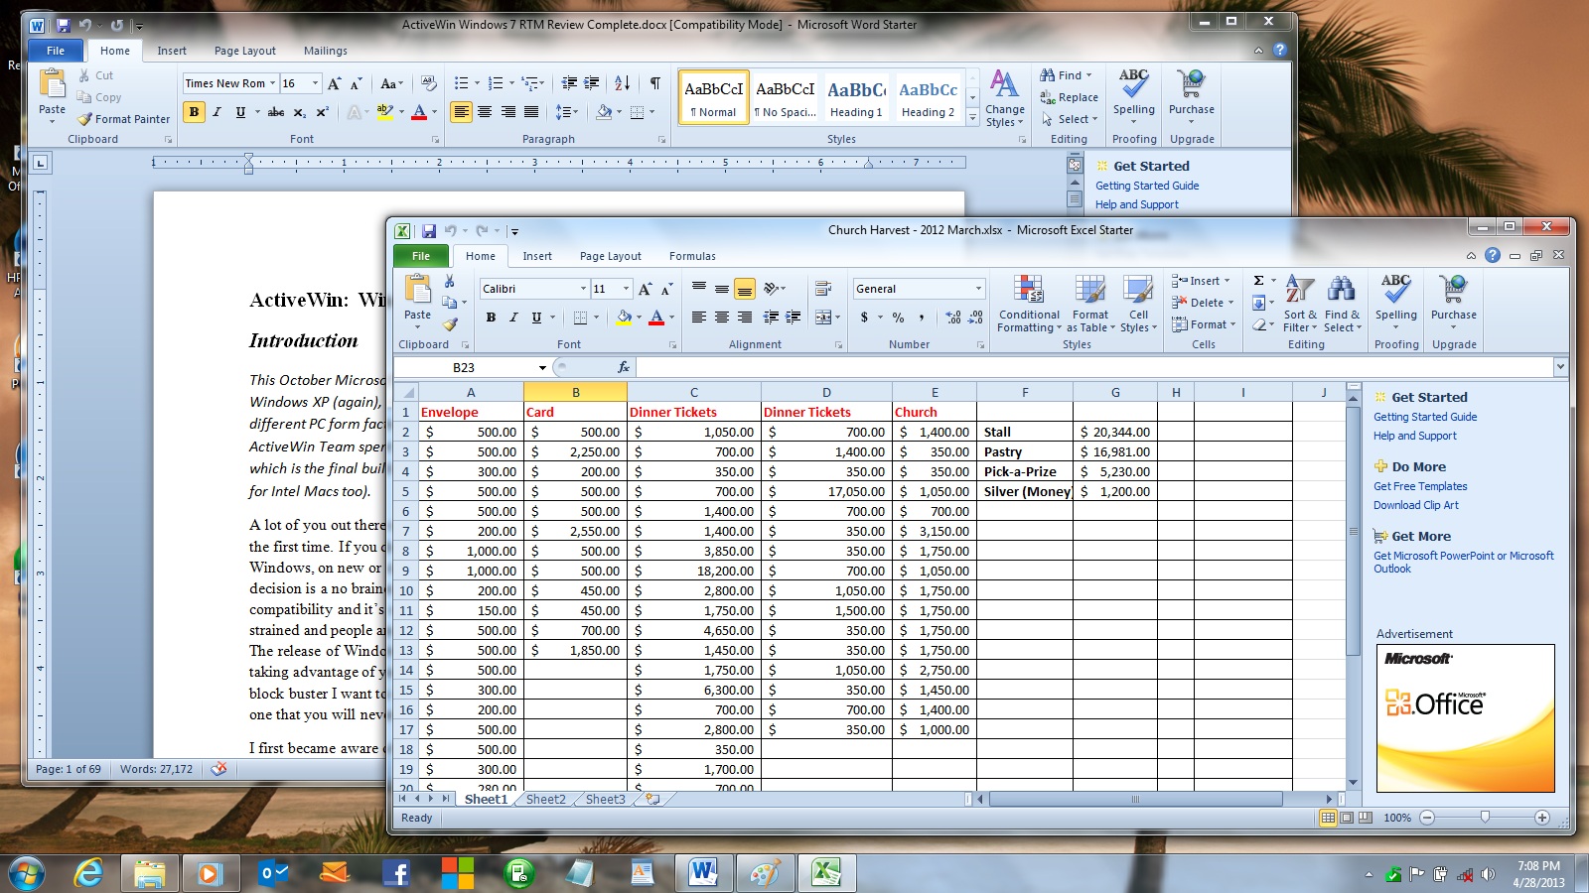Viewport: 1589px width, 893px height.
Task: Toggle Italic in Excel ribbon
Action: pos(513,318)
